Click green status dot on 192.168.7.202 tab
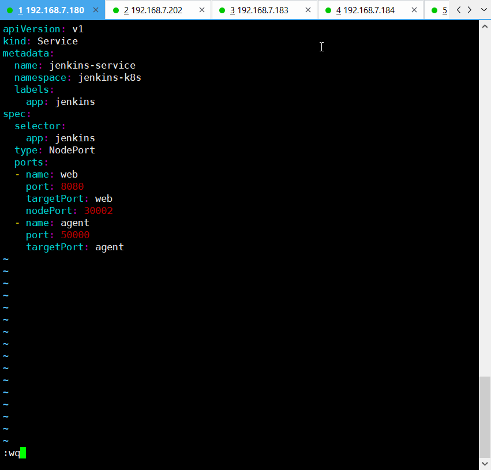The image size is (491, 470). [116, 10]
